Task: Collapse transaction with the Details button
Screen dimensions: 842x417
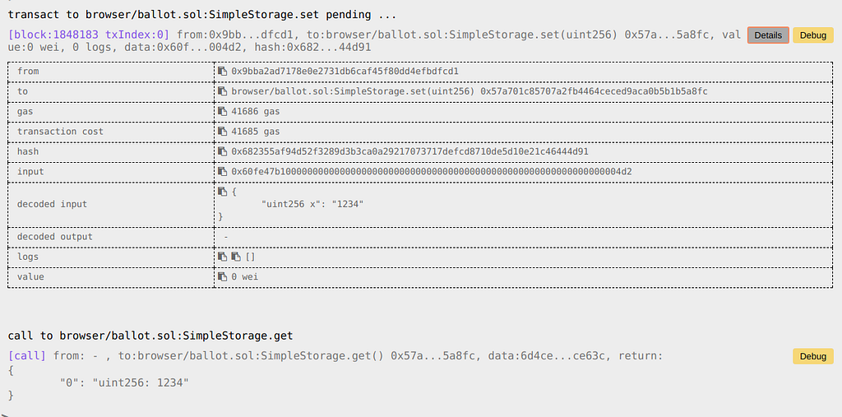Action: coord(768,35)
